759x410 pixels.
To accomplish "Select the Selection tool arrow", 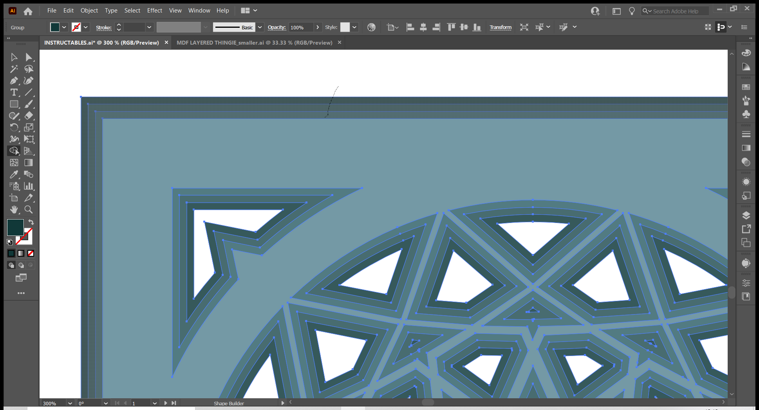I will [x=14, y=58].
